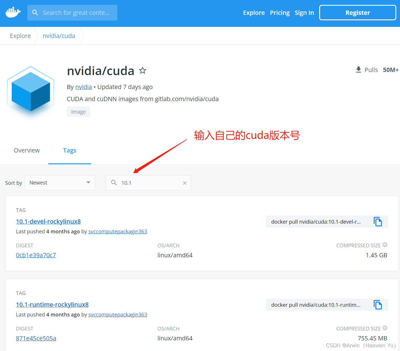Click the docker pull nvidia/cuda:10.1-devel-r... command text
400x351 pixels.
(316, 222)
